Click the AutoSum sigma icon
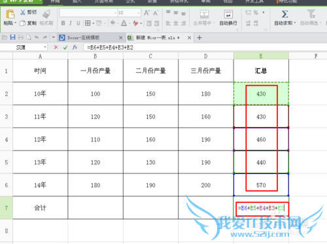Viewport: 327px width, 244px height. click(284, 14)
